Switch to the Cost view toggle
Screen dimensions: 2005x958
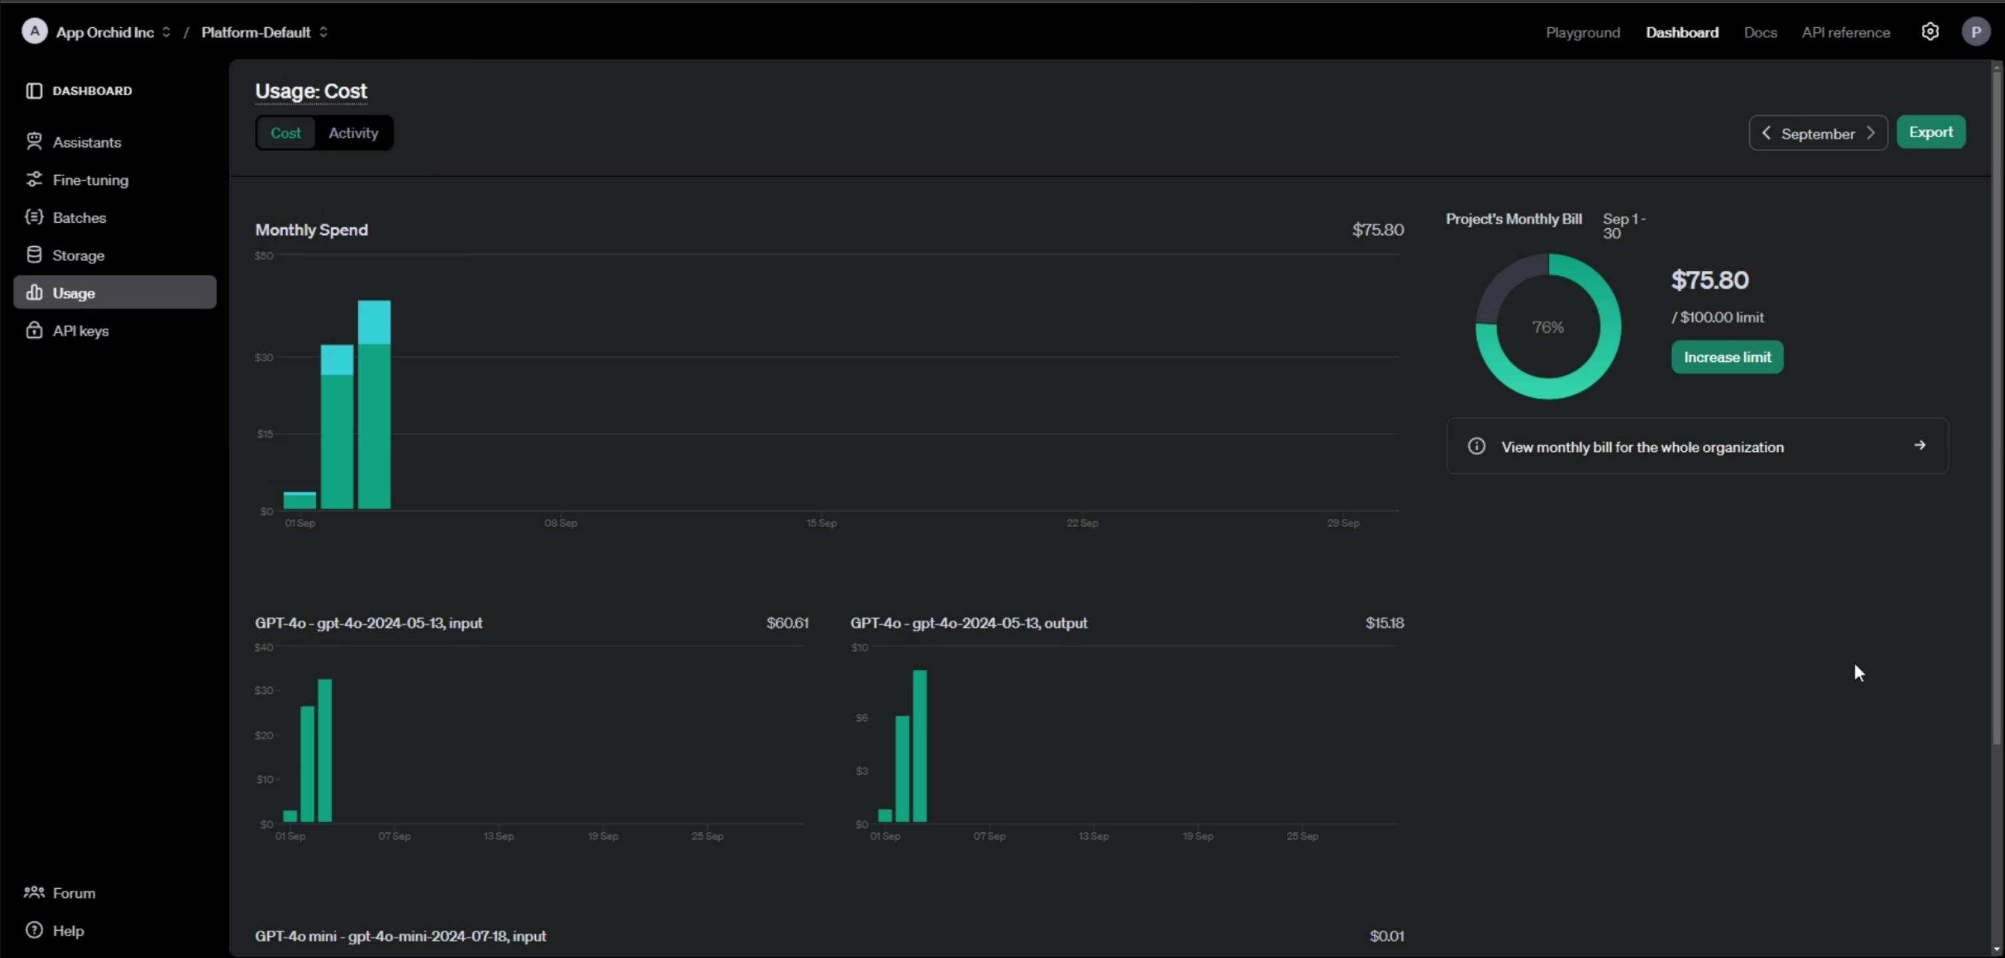click(x=286, y=133)
